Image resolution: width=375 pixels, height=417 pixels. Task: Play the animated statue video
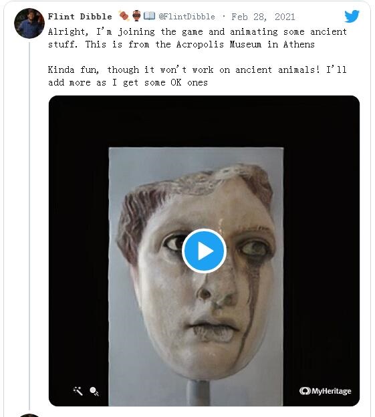click(204, 251)
